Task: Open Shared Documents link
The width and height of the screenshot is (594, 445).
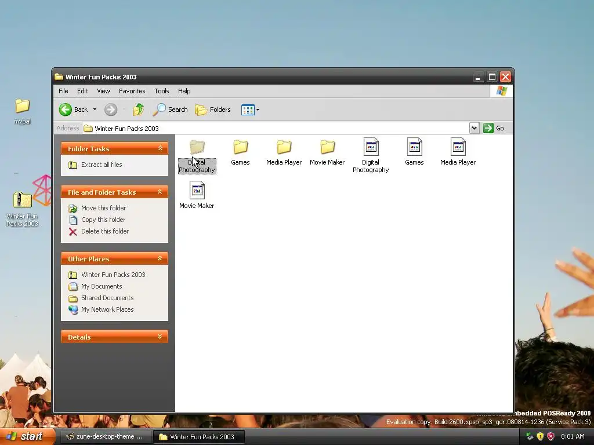Action: pyautogui.click(x=107, y=298)
